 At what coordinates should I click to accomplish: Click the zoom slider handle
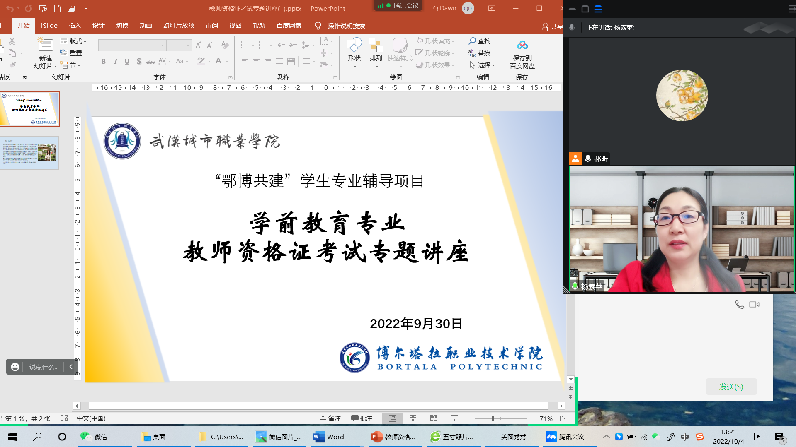[493, 418]
